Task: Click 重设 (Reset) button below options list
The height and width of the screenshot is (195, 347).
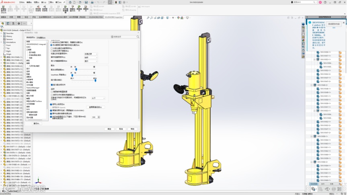Action: 37,123
